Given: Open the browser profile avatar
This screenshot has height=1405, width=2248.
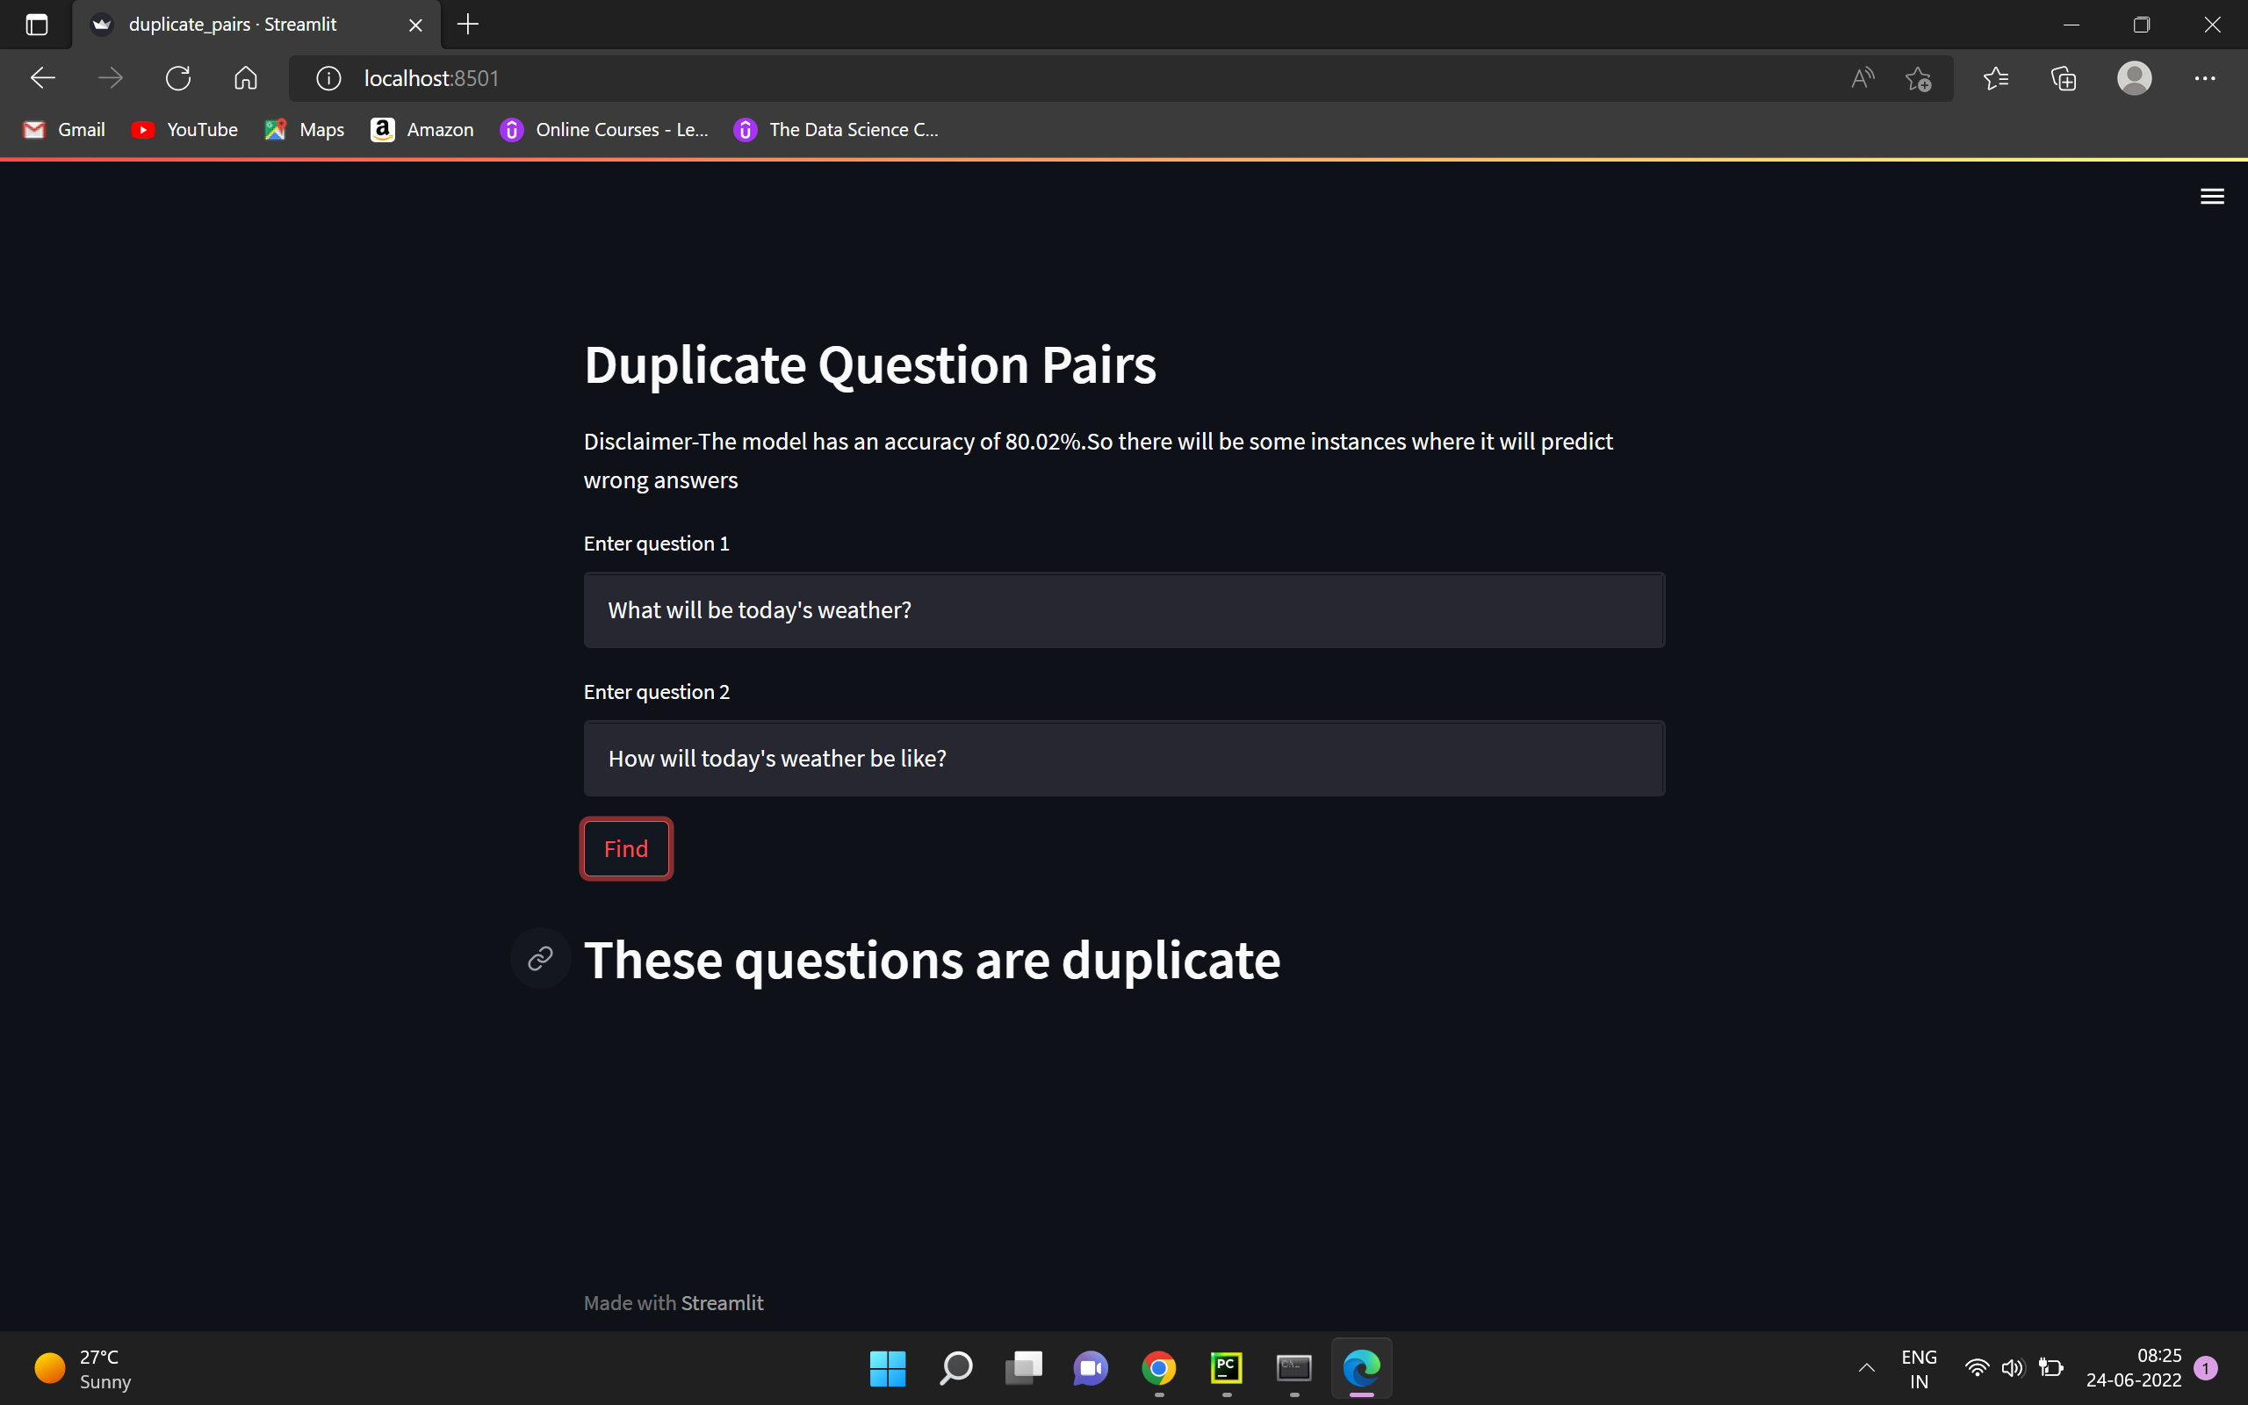Looking at the screenshot, I should [2134, 78].
